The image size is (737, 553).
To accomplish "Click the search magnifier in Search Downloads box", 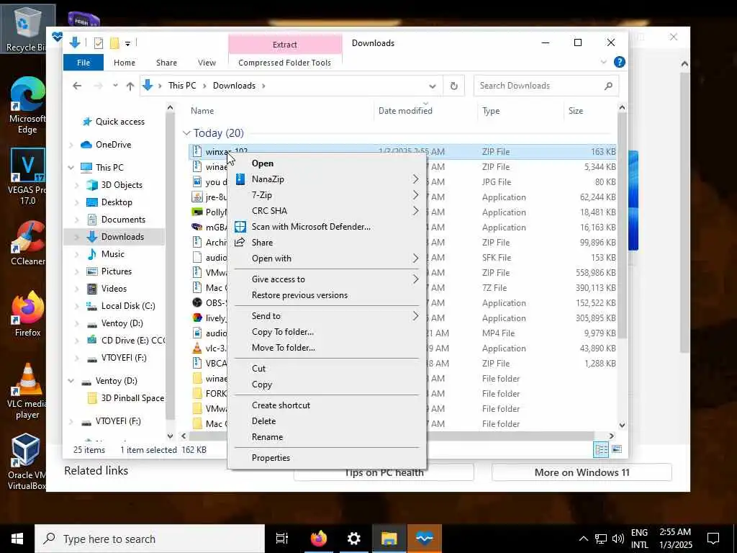I will coord(608,86).
